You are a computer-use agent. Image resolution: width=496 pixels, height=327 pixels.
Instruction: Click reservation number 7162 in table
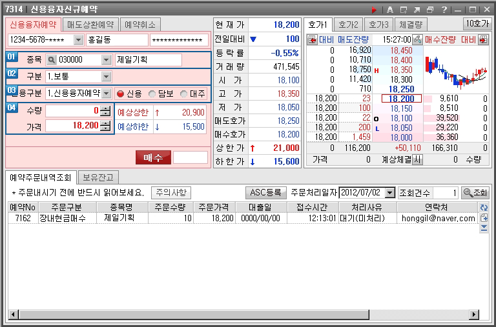pos(23,218)
